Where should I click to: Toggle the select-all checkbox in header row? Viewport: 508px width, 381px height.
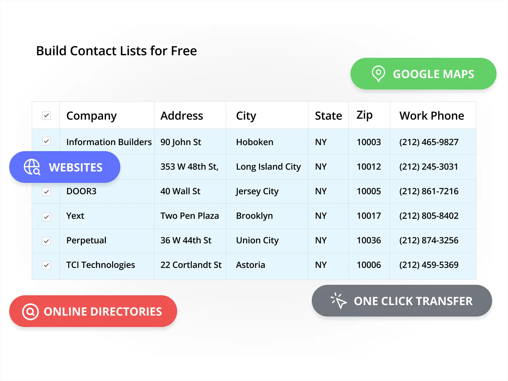(x=46, y=116)
